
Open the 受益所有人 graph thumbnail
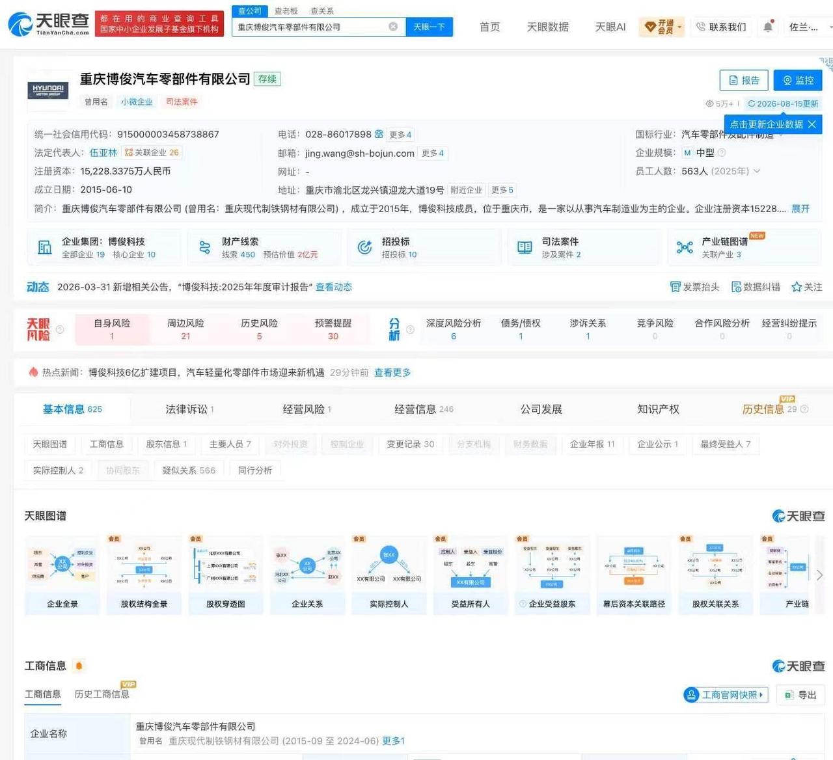[471, 575]
